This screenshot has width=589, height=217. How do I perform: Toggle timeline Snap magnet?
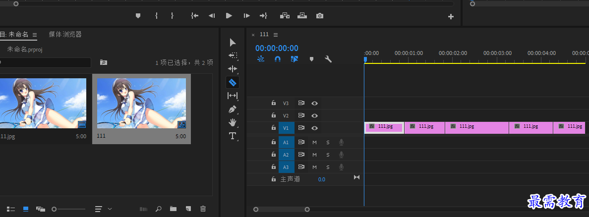coord(278,59)
